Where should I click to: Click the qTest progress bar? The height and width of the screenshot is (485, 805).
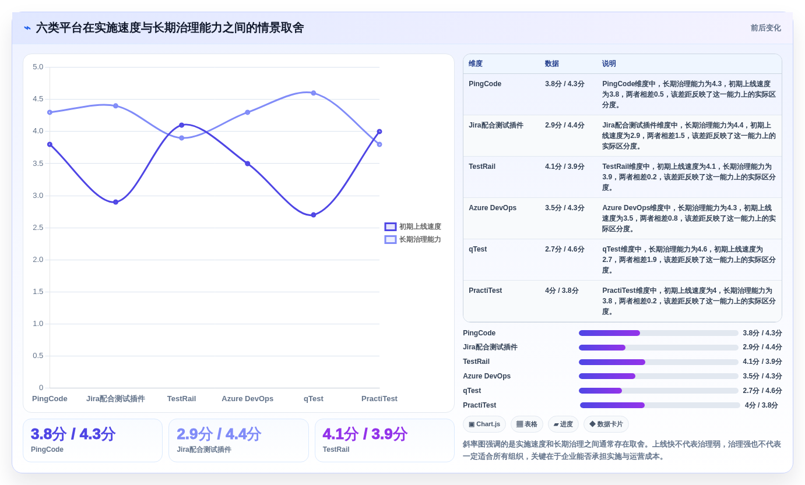click(659, 391)
